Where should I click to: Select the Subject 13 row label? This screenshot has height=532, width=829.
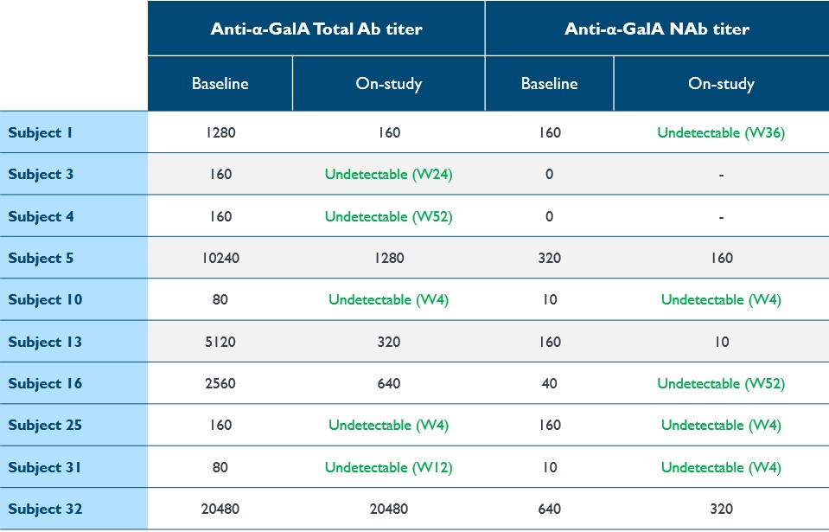[45, 342]
